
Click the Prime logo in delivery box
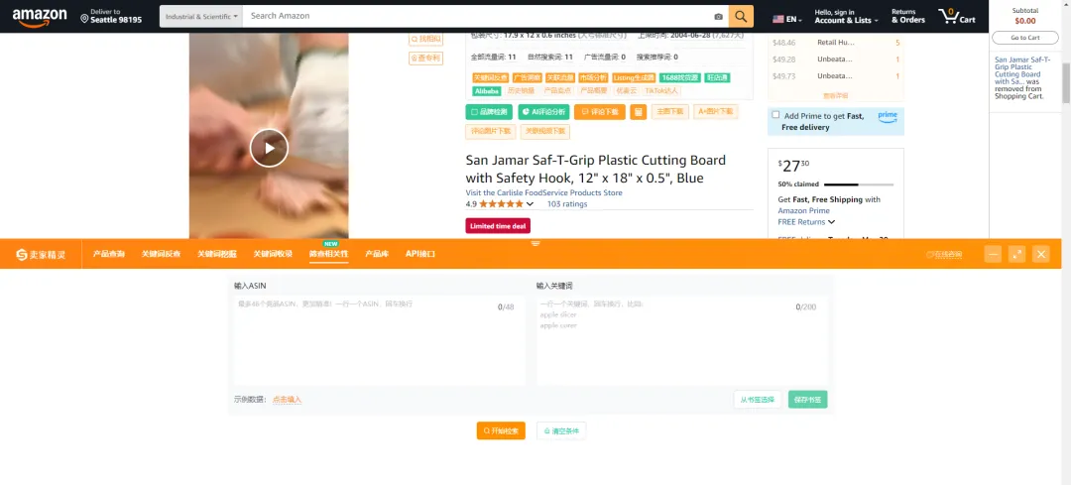(x=888, y=116)
